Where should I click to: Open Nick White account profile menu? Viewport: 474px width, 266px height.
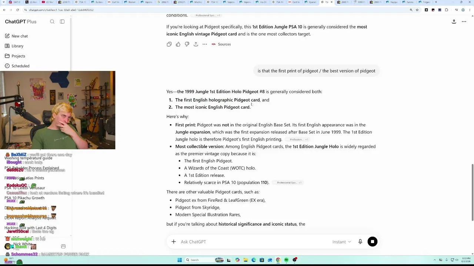(22, 246)
